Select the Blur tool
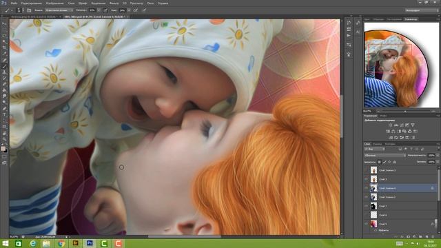The image size is (441, 248). point(4,96)
